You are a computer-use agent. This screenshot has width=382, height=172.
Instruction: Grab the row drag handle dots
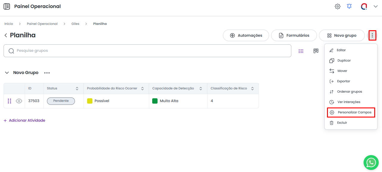[9, 101]
